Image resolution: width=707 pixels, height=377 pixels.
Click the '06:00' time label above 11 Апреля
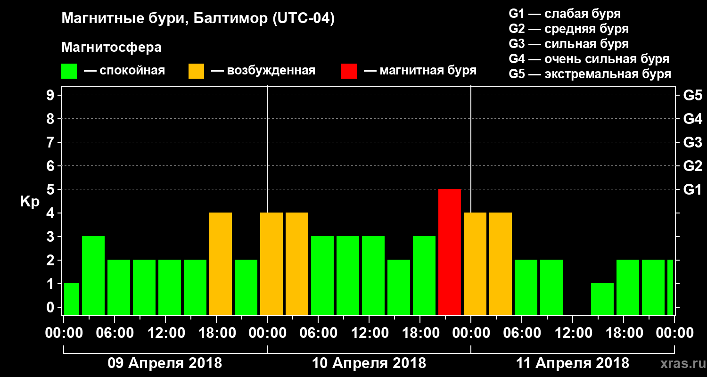point(522,333)
